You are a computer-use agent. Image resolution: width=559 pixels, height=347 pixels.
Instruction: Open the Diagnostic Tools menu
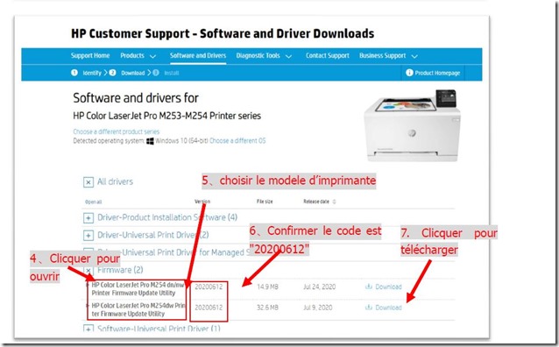tap(258, 55)
